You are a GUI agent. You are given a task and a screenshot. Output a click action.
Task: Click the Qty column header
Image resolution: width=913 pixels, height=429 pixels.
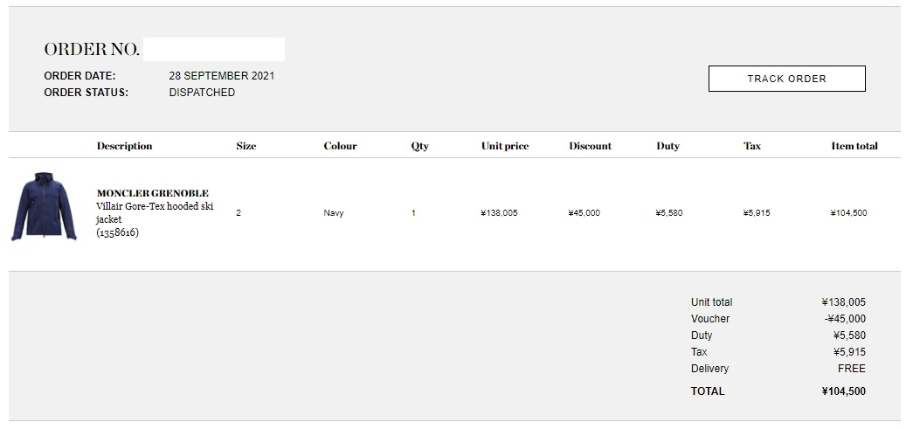point(420,146)
